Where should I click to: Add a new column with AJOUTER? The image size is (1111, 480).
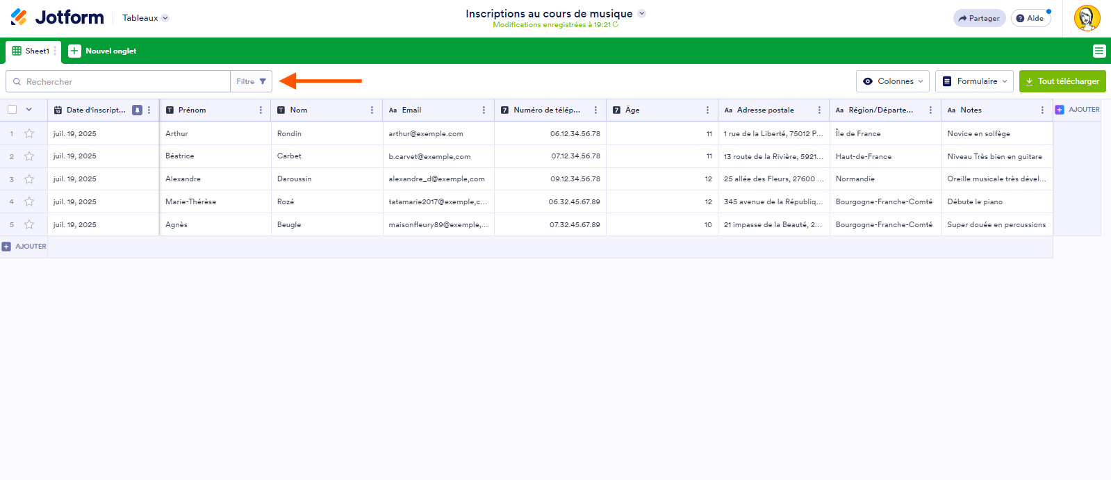(x=1077, y=110)
